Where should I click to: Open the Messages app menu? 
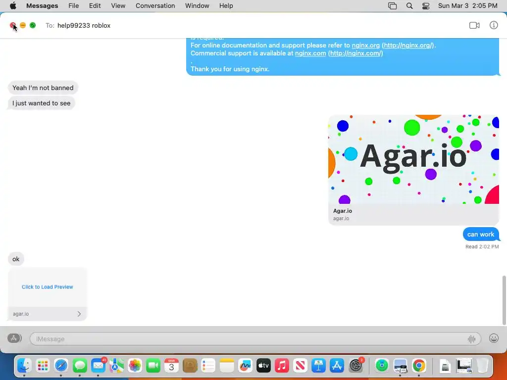pyautogui.click(x=42, y=6)
